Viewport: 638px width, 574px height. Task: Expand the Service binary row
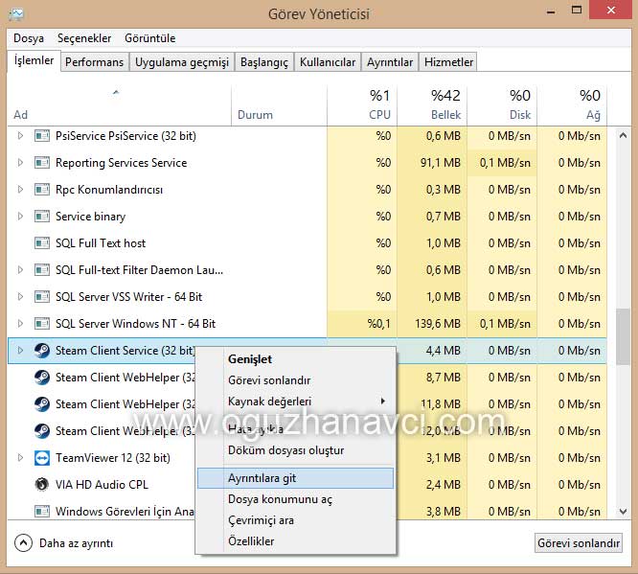coord(20,217)
